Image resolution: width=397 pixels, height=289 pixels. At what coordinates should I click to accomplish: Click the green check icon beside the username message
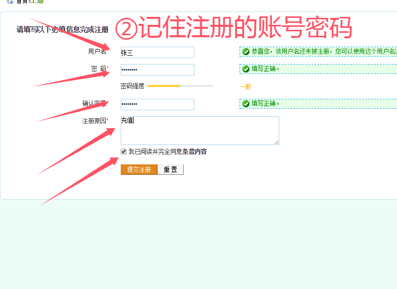pyautogui.click(x=246, y=52)
